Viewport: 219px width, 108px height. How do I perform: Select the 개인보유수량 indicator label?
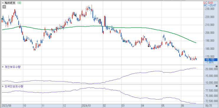click(x=13, y=67)
